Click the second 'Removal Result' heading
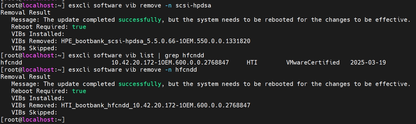This screenshot has height=124, width=416. coord(26,77)
